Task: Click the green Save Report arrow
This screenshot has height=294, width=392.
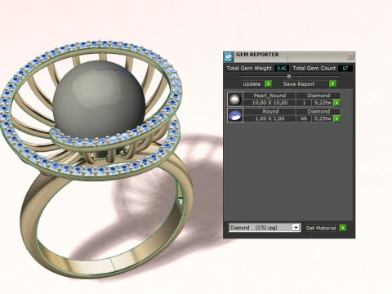Action: pos(332,84)
